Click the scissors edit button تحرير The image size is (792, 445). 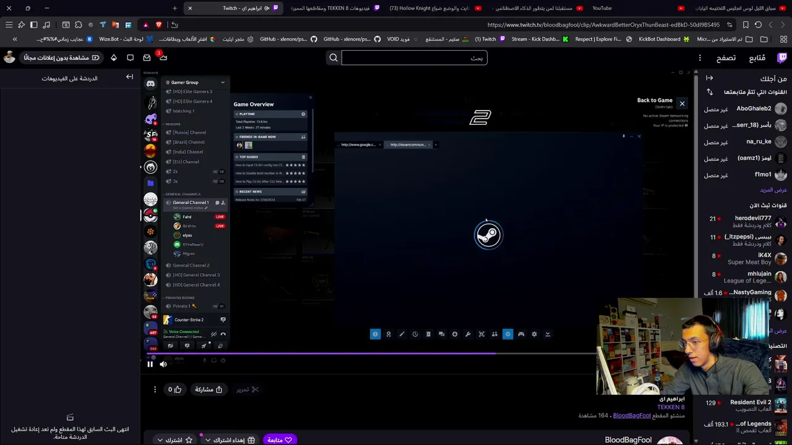tap(247, 389)
